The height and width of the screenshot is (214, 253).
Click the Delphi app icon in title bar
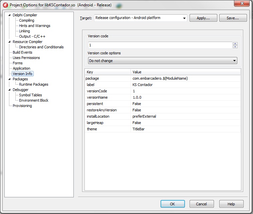pos(5,5)
